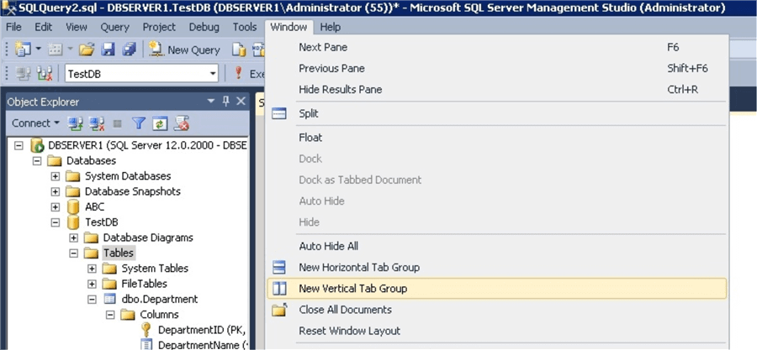The height and width of the screenshot is (350, 757).
Task: Select the System Tables folder
Action: (x=155, y=269)
